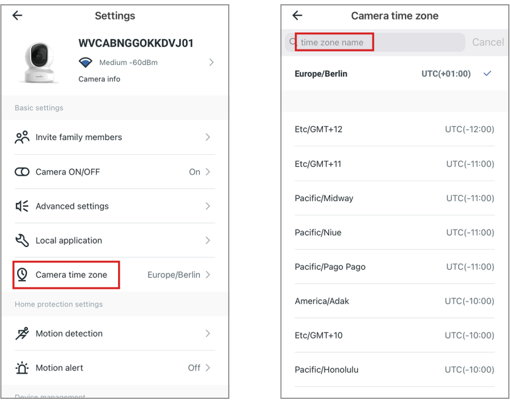Open the Europe/Berlin time zone chevron
The image size is (510, 405).
point(208,275)
